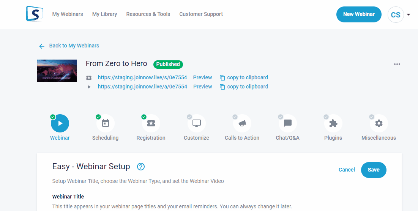Image resolution: width=418 pixels, height=211 pixels.
Task: Click the webinar thumbnail image
Action: click(57, 71)
